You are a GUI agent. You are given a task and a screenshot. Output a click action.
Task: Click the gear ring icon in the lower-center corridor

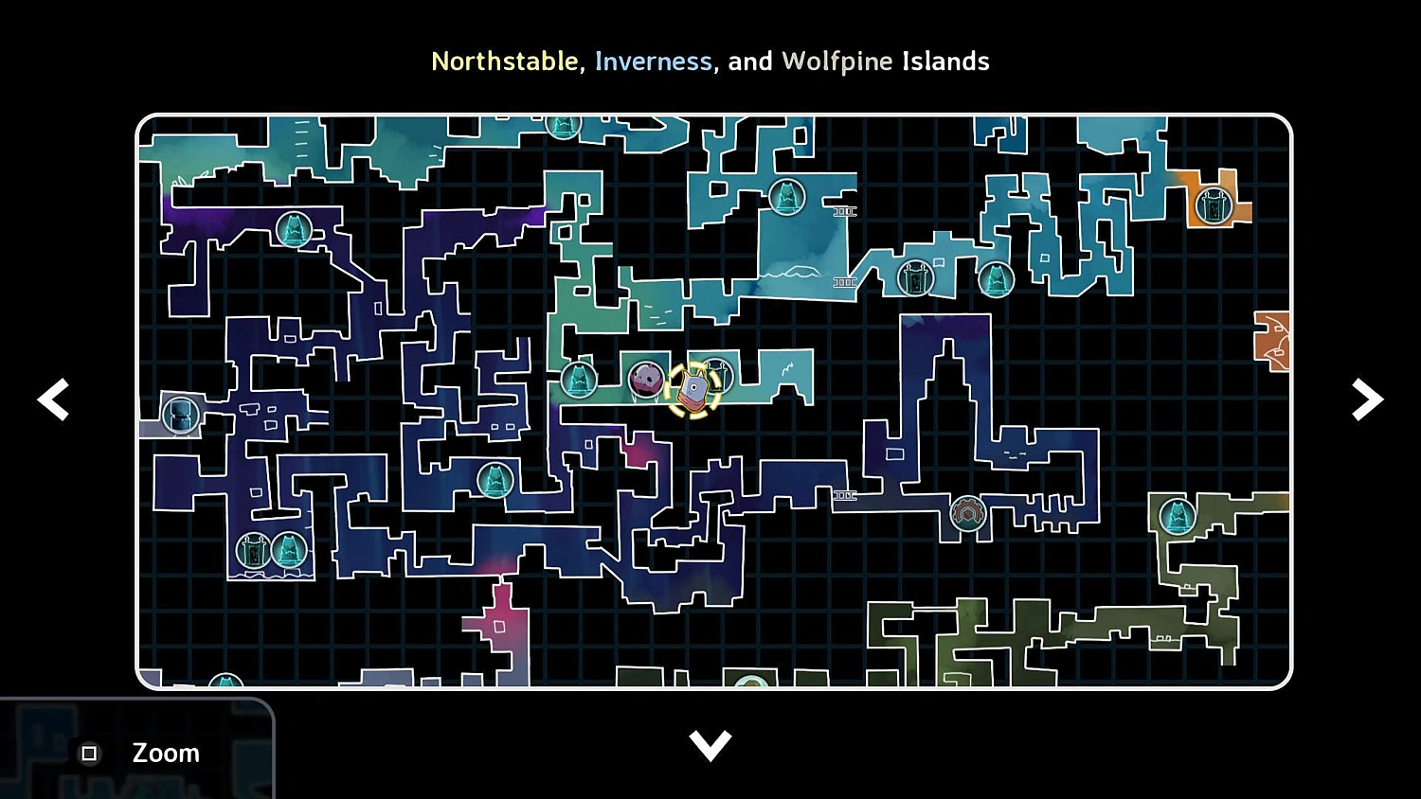pos(968,512)
